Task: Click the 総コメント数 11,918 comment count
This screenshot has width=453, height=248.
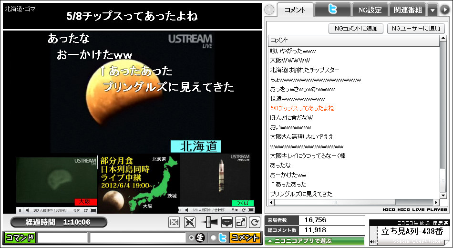Action: click(315, 230)
